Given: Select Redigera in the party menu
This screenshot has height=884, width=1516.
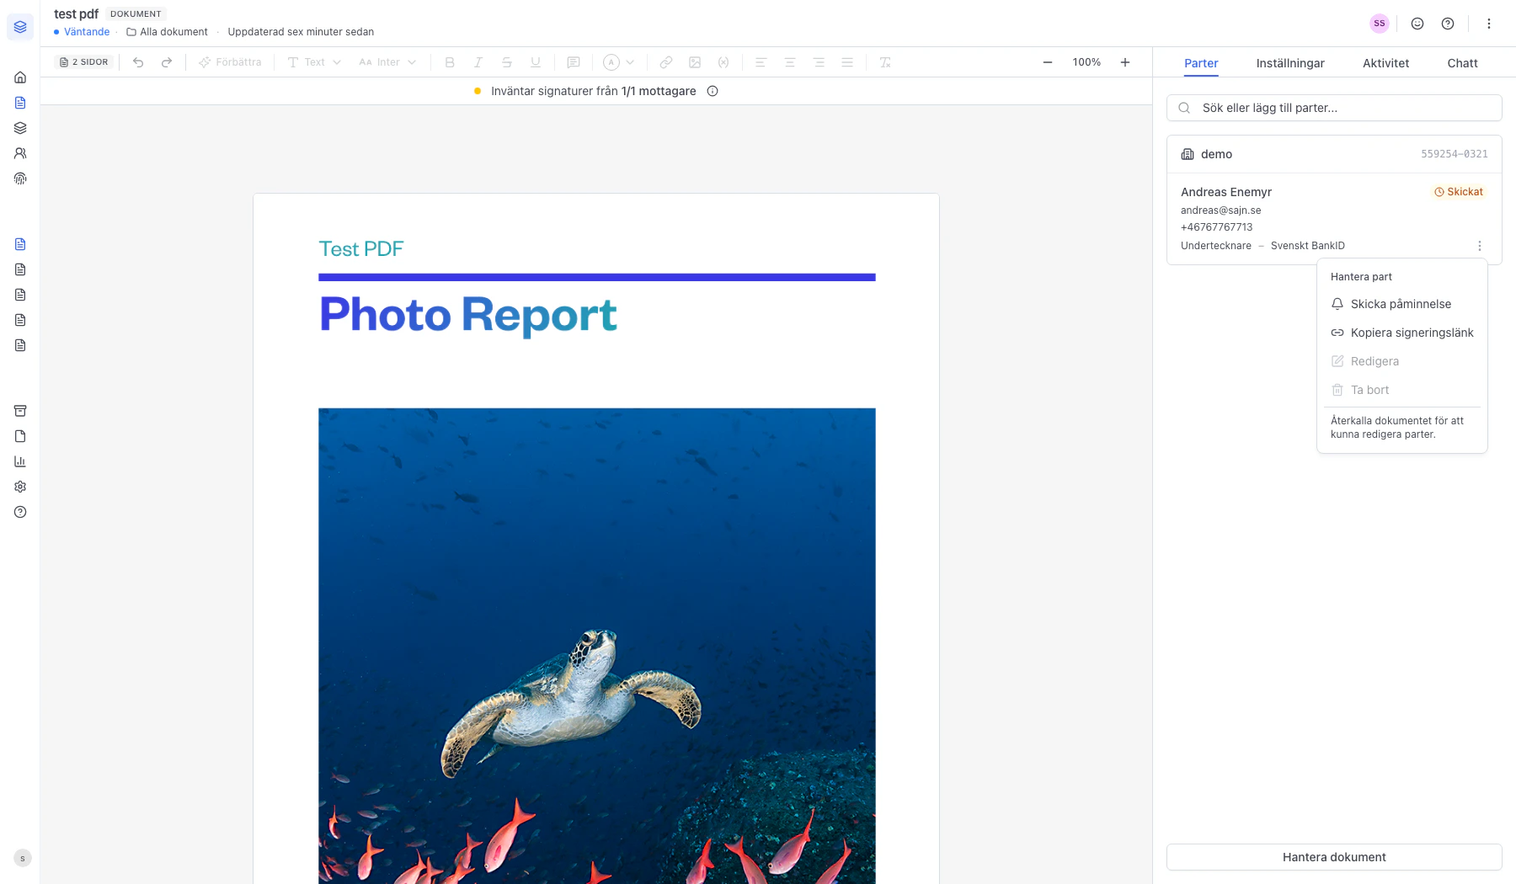Looking at the screenshot, I should (1402, 361).
